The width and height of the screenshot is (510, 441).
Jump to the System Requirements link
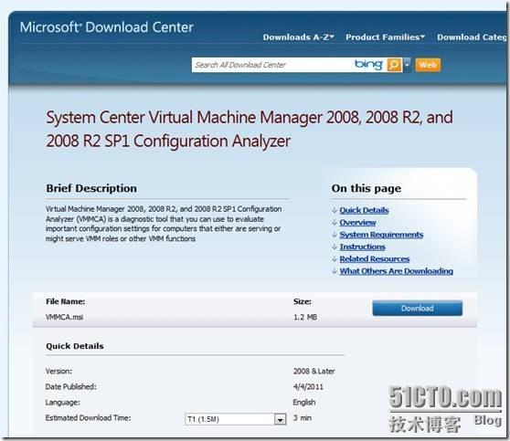381,235
